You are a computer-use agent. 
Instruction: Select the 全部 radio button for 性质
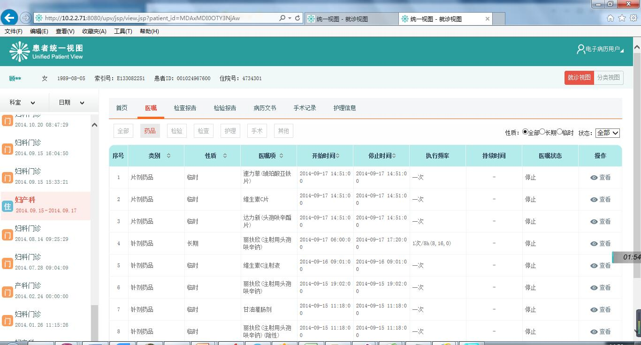tap(525, 132)
